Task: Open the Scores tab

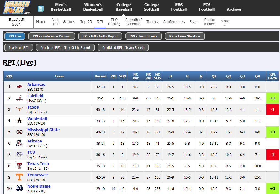Action: pos(69,22)
